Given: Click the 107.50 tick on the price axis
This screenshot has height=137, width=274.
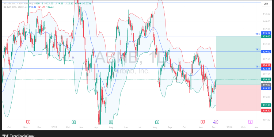Looking at the screenshot, I should coord(267,119).
